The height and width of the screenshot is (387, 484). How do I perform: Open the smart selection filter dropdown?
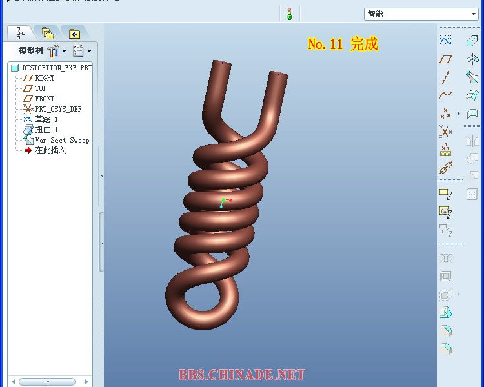474,14
